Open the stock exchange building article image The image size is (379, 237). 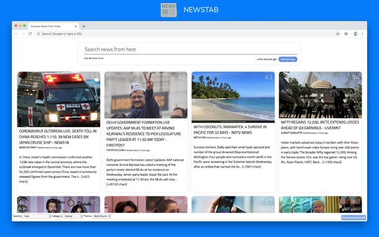(320, 95)
